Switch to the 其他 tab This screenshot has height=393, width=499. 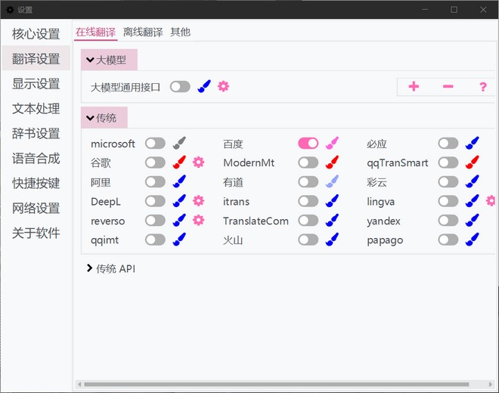pos(180,32)
